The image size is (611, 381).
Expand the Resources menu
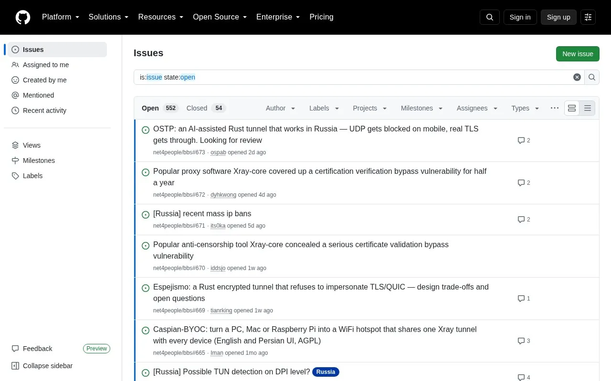161,17
